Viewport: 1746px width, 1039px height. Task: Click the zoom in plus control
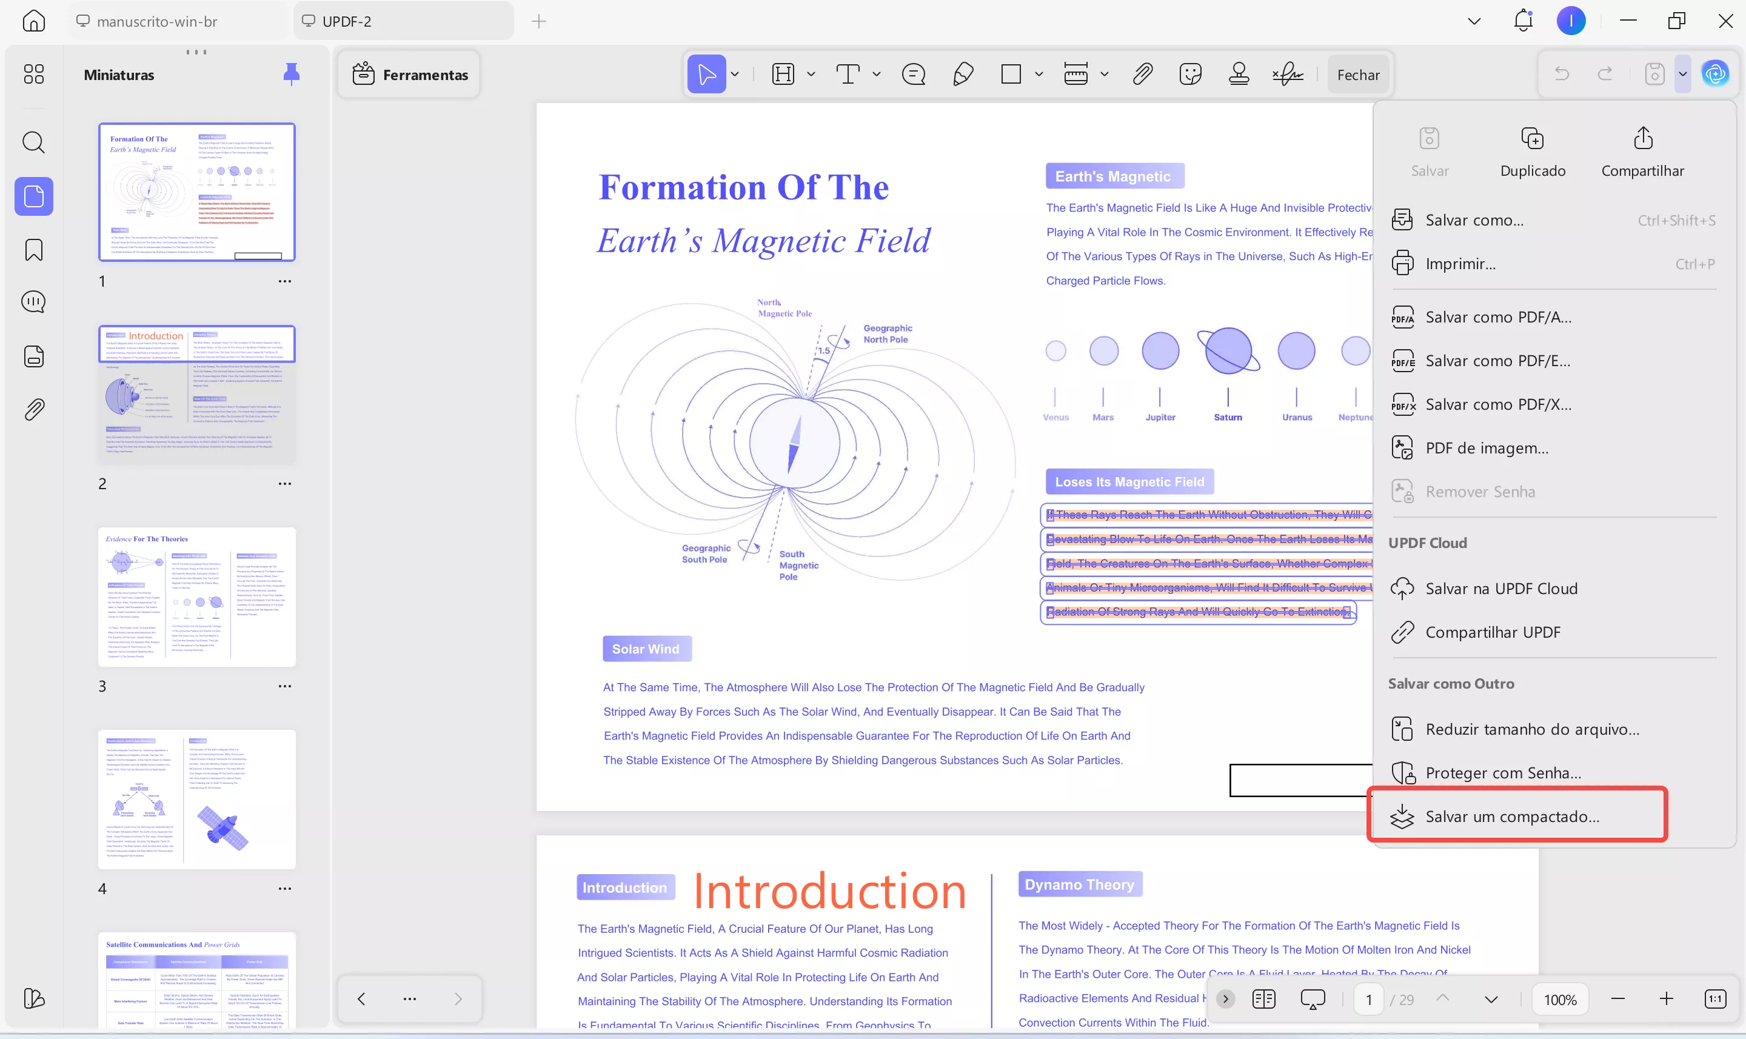pos(1666,999)
